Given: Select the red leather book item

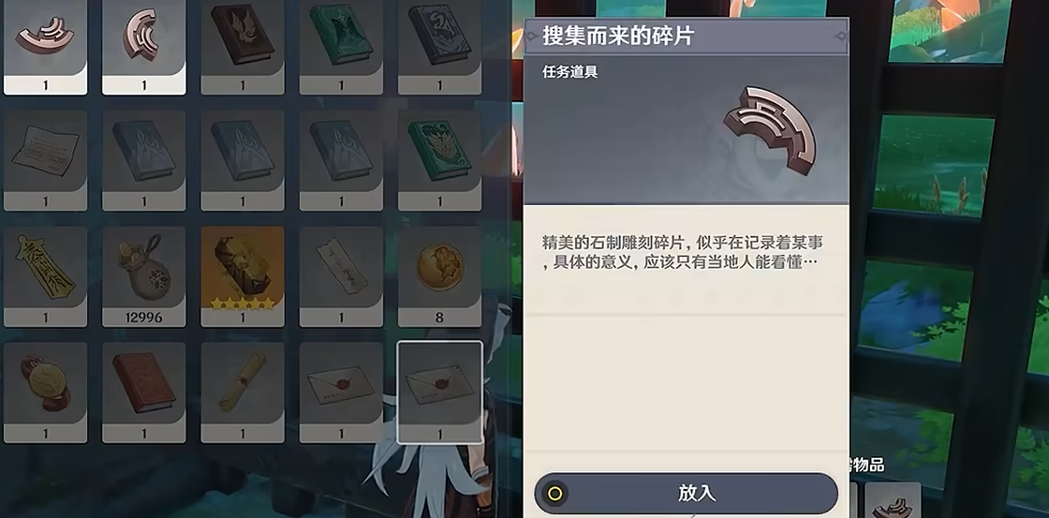Looking at the screenshot, I should tap(144, 392).
